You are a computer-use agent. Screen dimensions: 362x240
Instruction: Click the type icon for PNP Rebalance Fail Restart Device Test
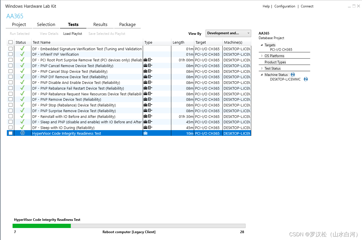click(148, 88)
